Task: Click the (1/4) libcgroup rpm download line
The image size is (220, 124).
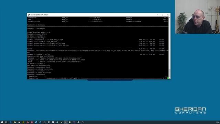Action: 96,40
